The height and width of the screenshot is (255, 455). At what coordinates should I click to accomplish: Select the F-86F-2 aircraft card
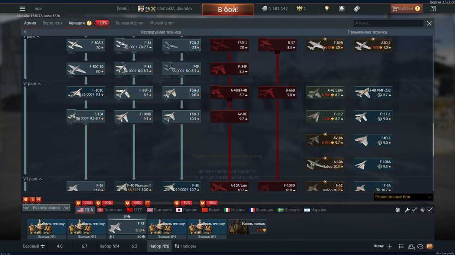pyautogui.click(x=133, y=93)
